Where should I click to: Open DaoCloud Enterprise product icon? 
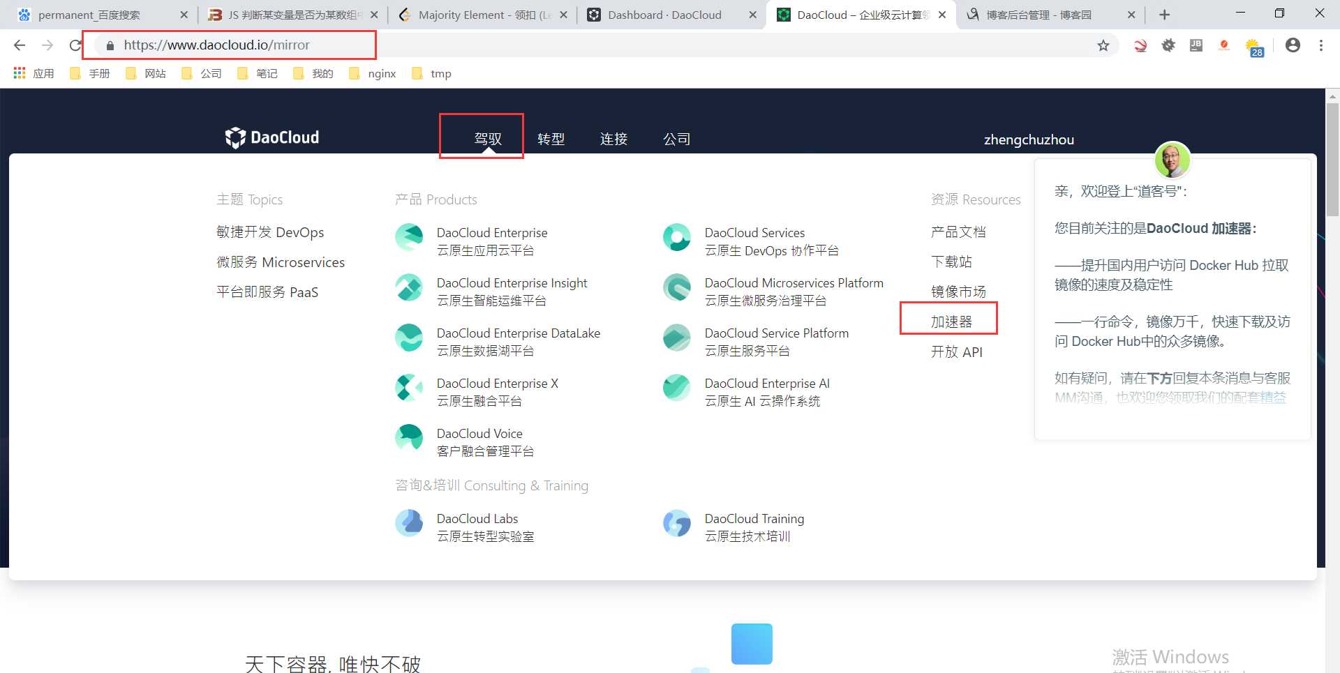409,237
